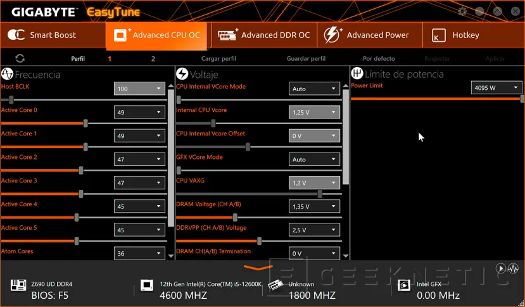The height and width of the screenshot is (307, 525).
Task: Open the hardware monitor waveform icon
Action: 513,268
